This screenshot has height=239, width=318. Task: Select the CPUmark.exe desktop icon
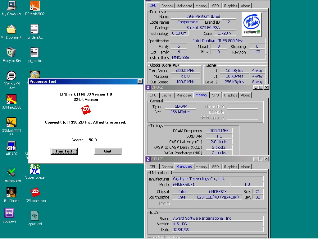coord(35,192)
